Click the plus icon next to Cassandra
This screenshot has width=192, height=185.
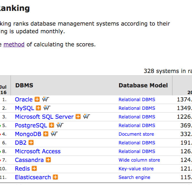48,160
